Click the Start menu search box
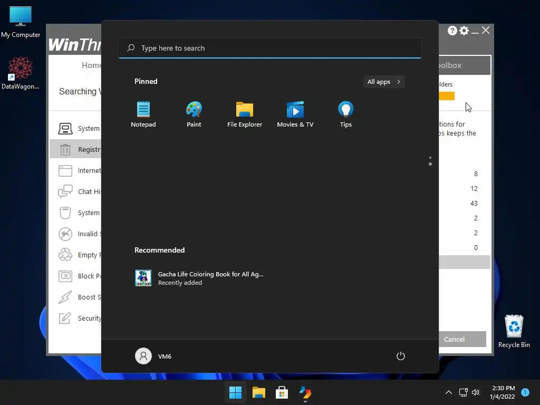The height and width of the screenshot is (405, 540). click(270, 48)
